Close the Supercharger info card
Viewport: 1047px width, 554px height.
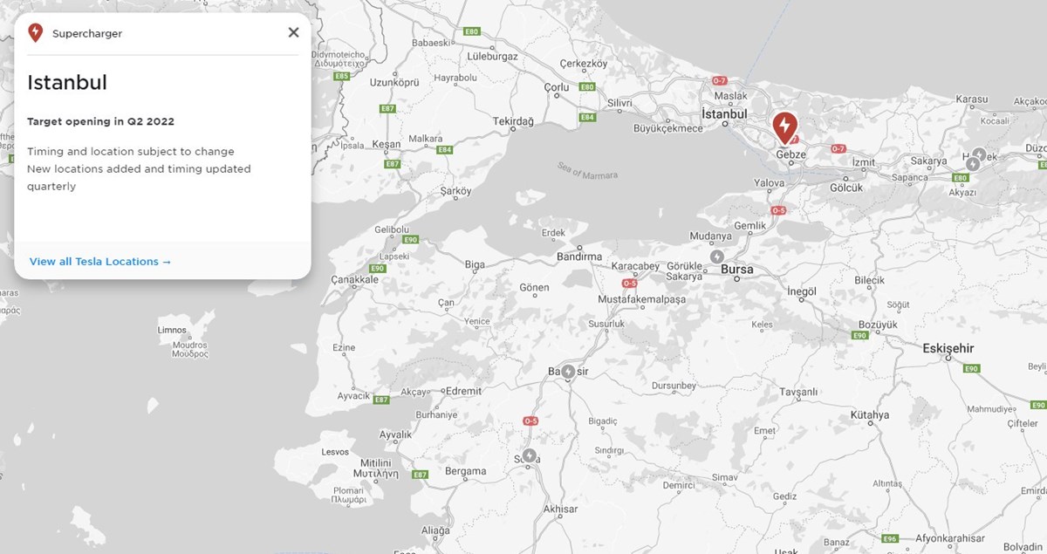[293, 33]
